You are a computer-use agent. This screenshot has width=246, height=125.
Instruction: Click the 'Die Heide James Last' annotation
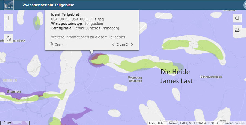click(176, 76)
